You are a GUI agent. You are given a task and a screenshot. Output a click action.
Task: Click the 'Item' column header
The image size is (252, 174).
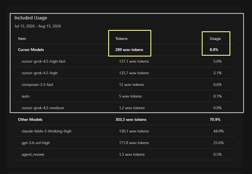22,39
